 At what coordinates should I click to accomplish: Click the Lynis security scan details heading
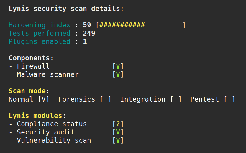point(64,9)
